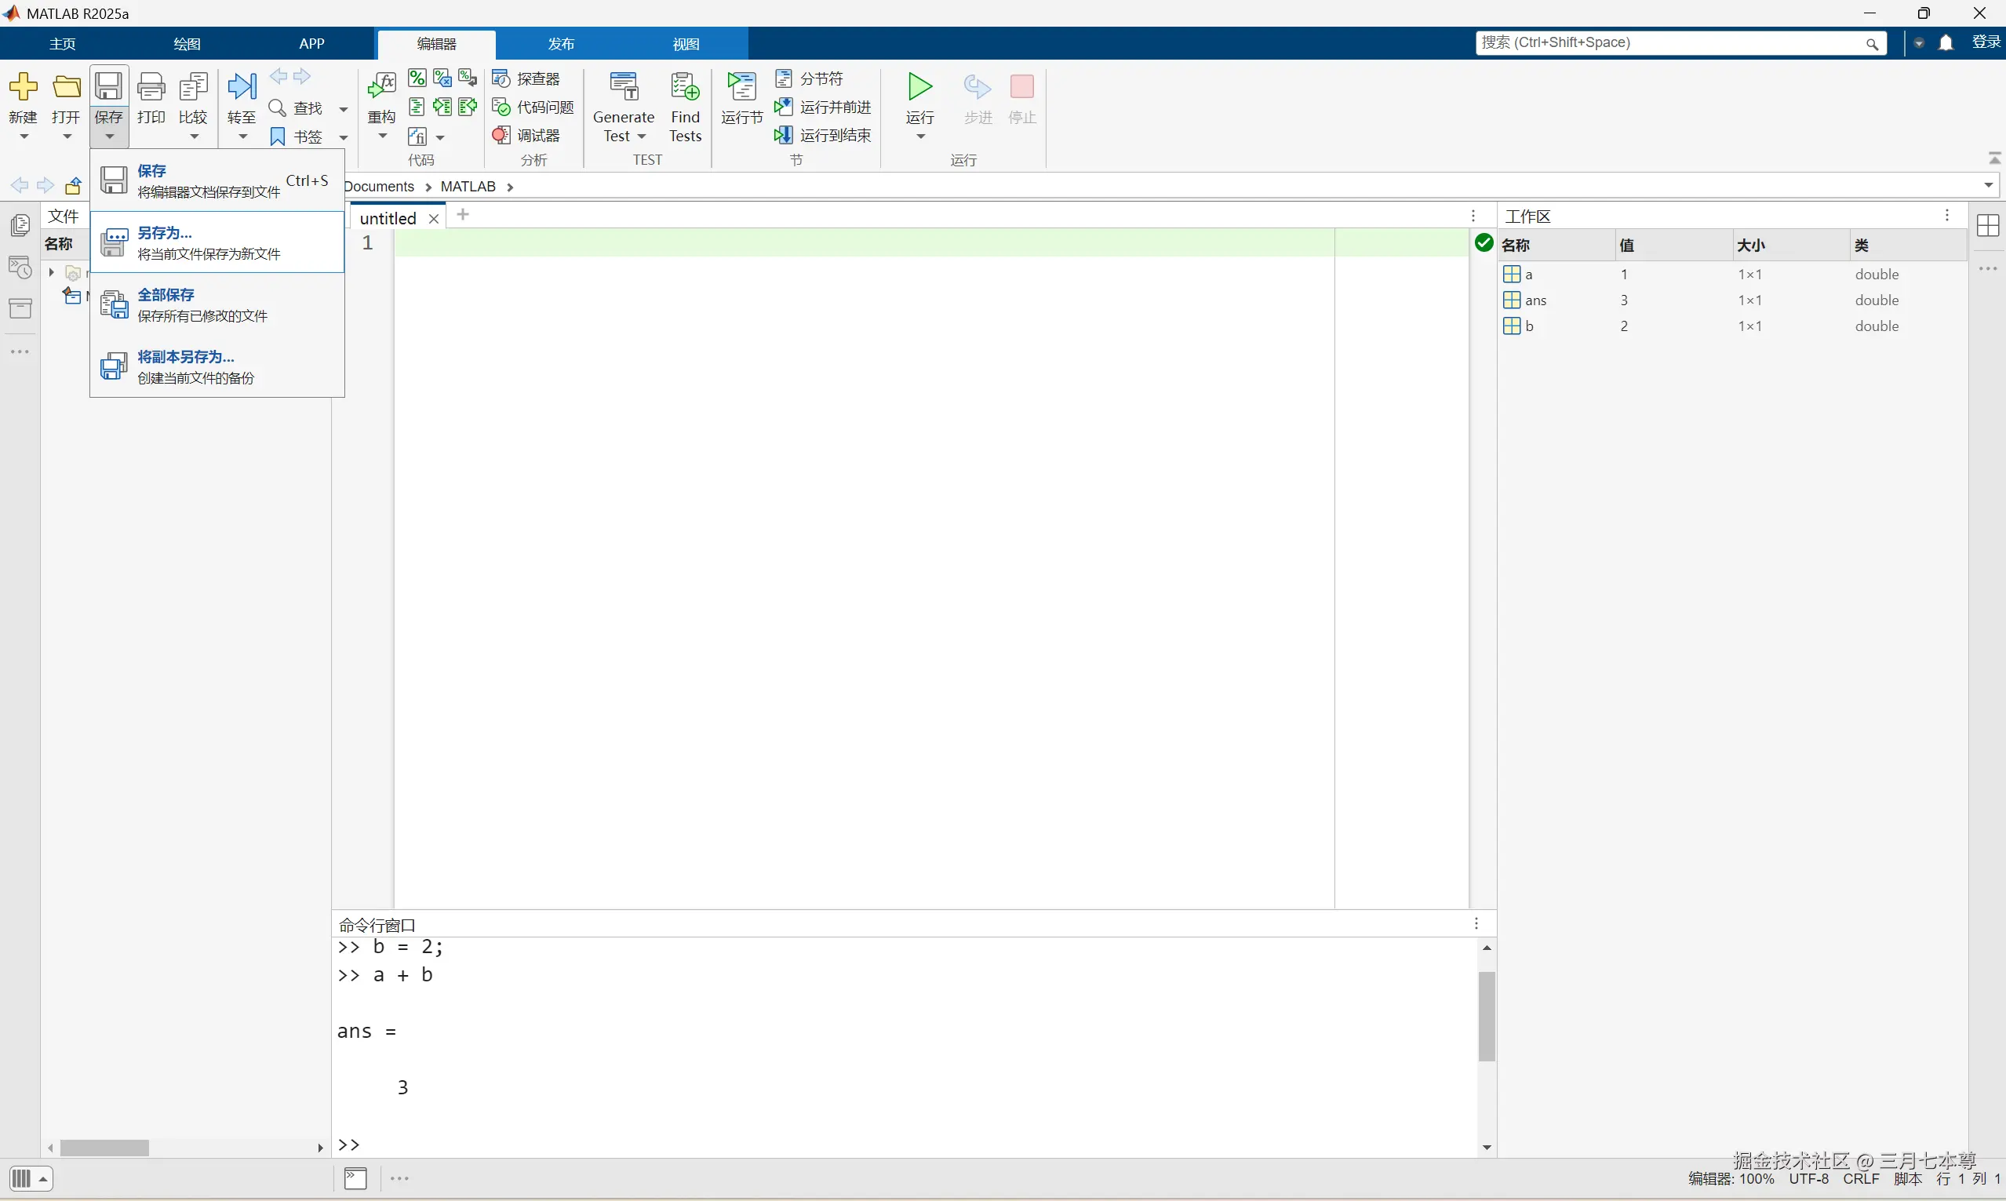The height and width of the screenshot is (1201, 2006).
Task: Open the Refactor code icon
Action: (x=381, y=86)
